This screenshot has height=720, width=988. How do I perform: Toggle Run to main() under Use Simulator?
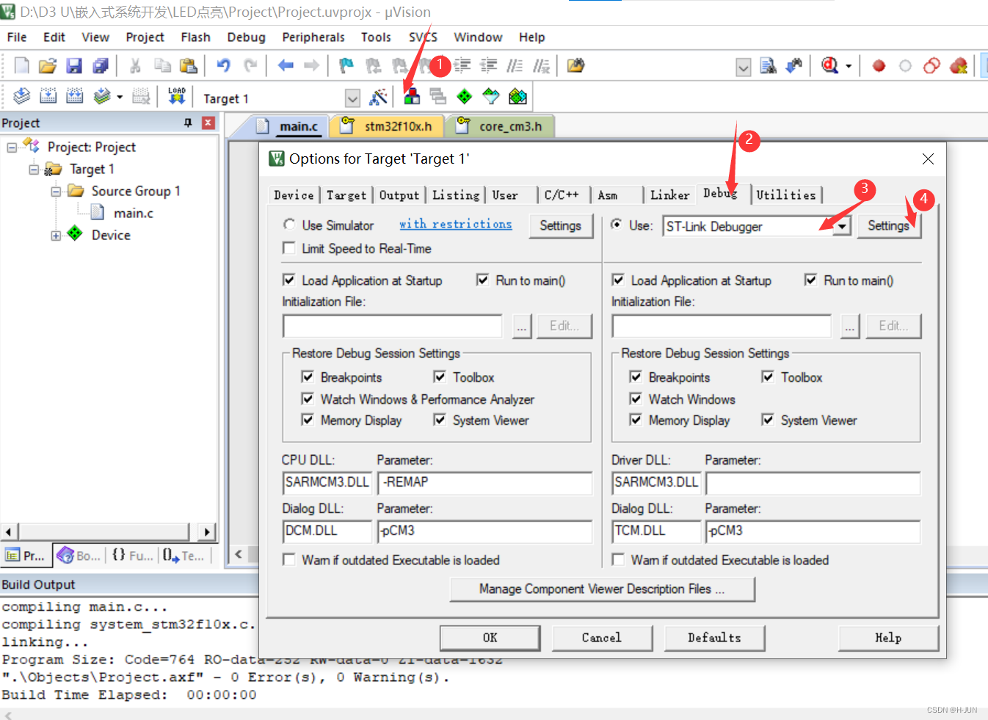(x=482, y=280)
